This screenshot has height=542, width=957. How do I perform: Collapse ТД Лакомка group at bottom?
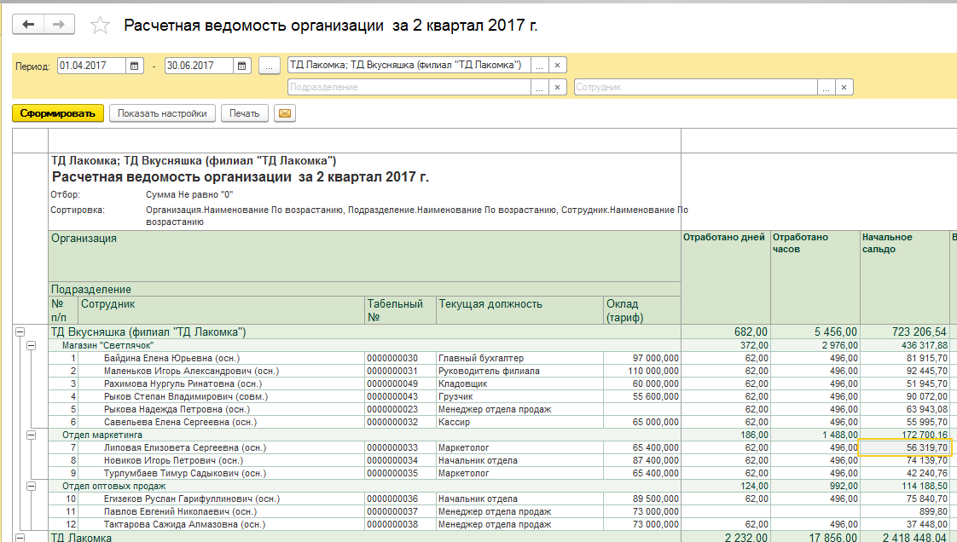pos(20,538)
